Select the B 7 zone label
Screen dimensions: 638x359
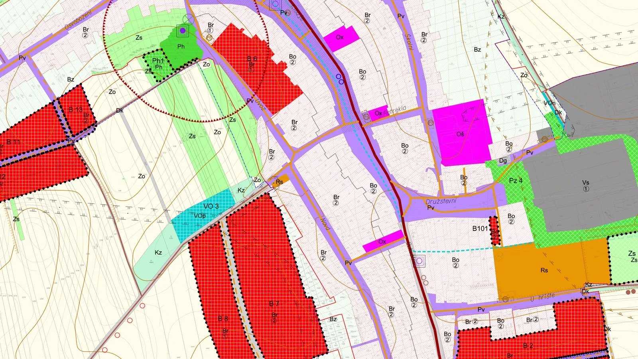(x=274, y=304)
